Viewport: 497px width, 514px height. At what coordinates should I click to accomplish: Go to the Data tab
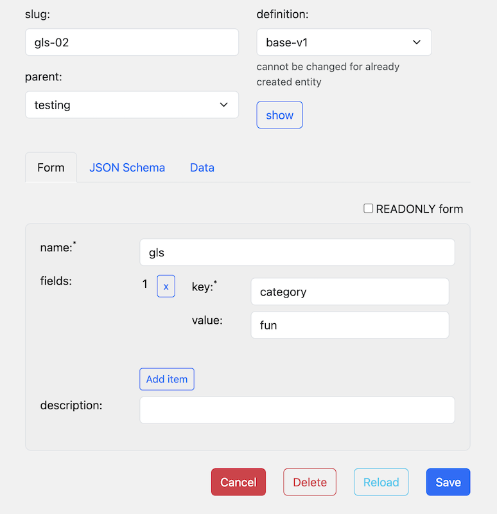point(202,168)
